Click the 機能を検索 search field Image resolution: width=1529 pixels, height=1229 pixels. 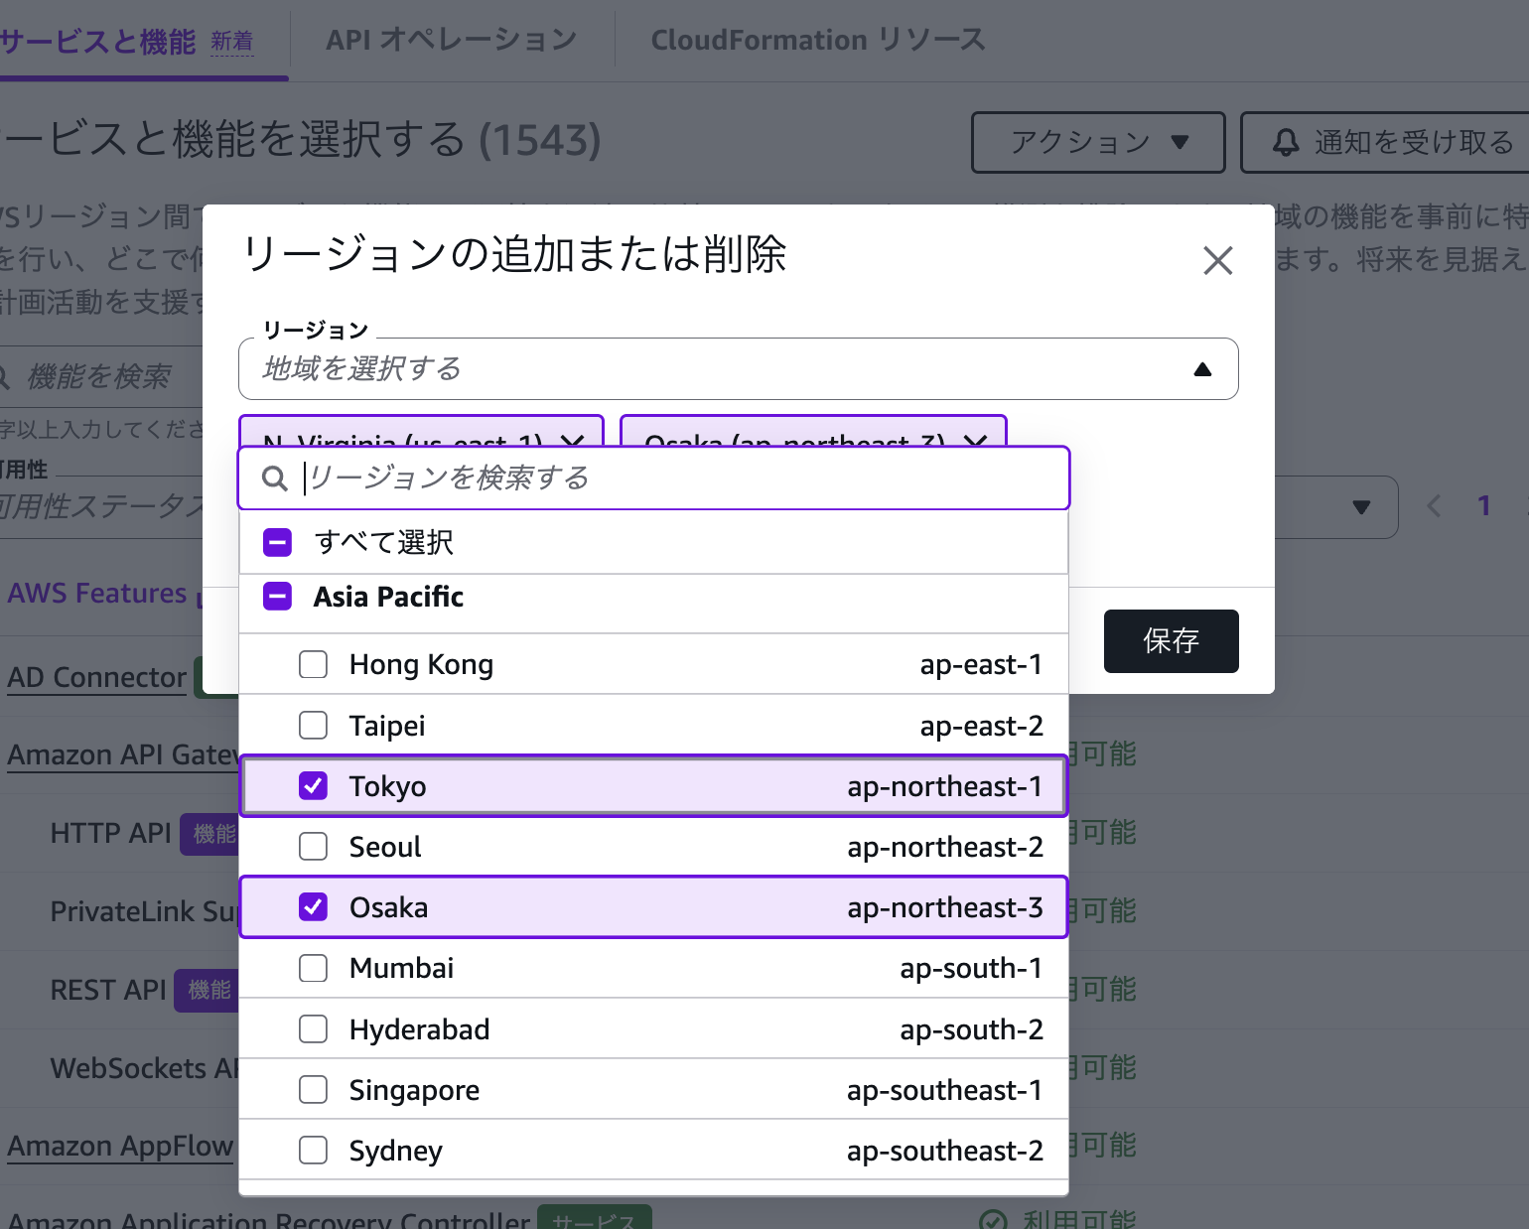coord(99,376)
